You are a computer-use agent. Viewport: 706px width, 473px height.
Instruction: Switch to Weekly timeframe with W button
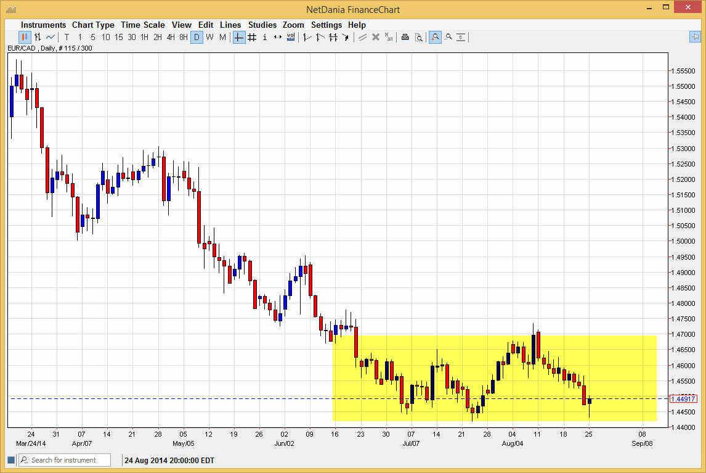209,37
